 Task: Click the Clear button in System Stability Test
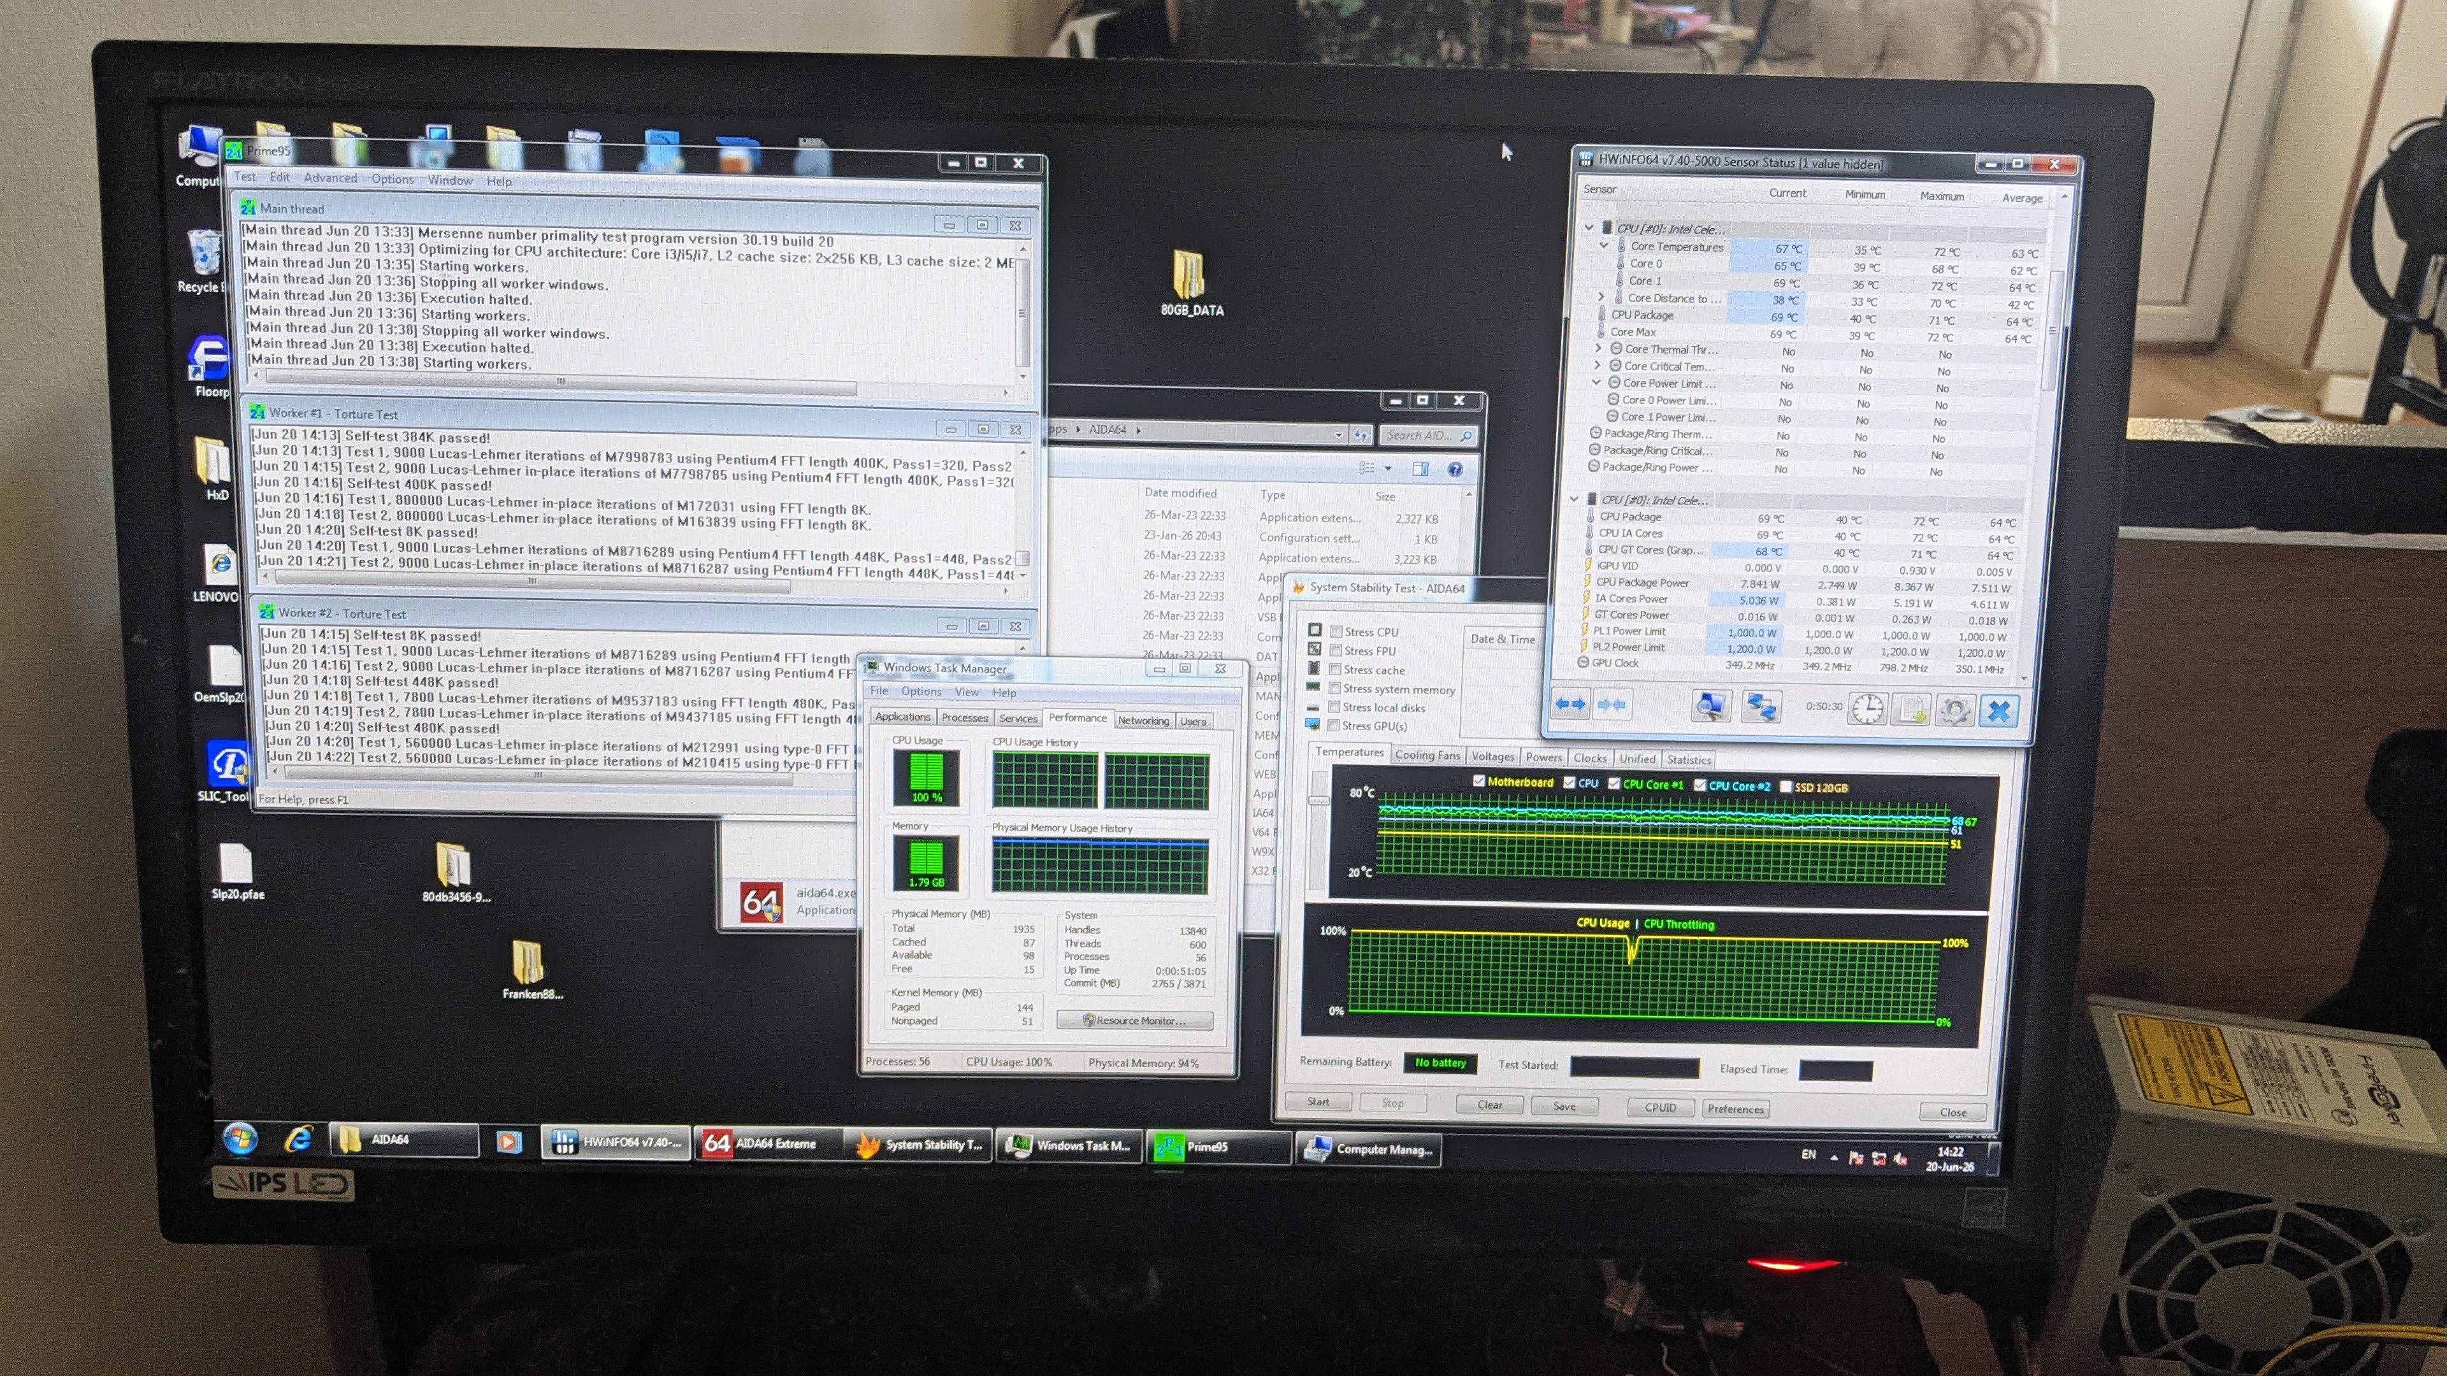(1489, 1105)
